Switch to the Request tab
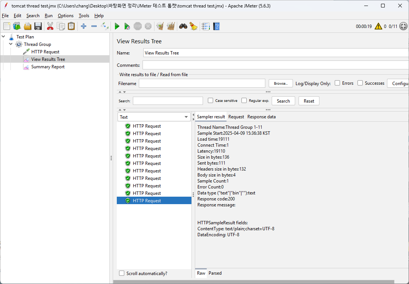The image size is (409, 284). click(x=236, y=117)
